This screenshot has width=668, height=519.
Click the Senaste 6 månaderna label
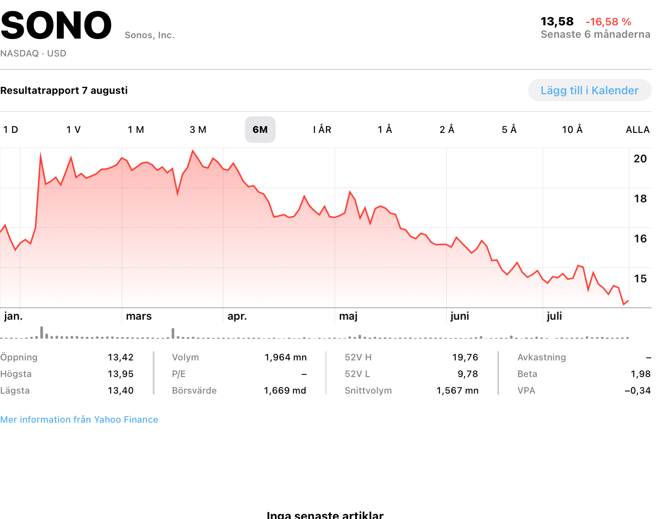(x=595, y=34)
